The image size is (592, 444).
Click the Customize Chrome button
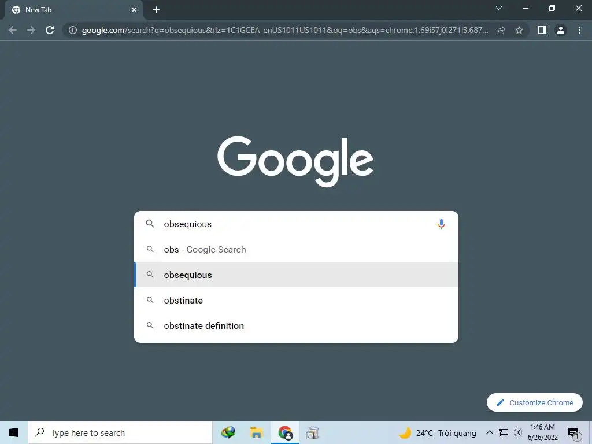click(x=535, y=402)
